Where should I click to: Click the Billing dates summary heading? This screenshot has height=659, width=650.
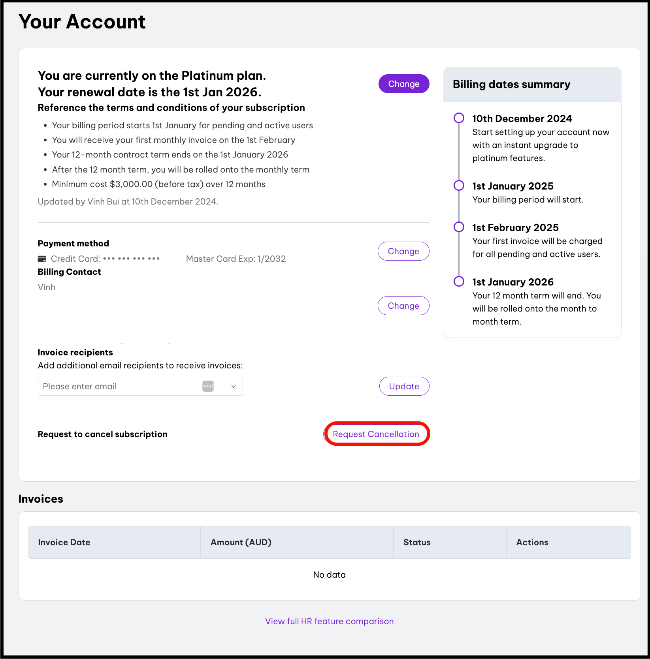tap(512, 84)
